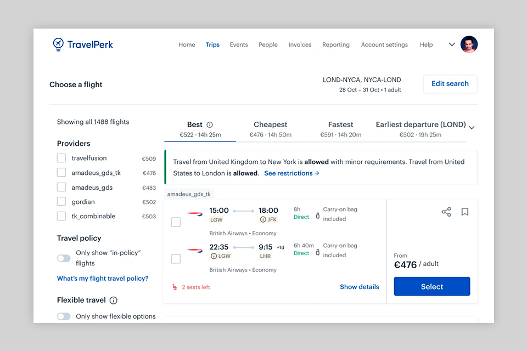Open Show details for the flight
Viewport: 527px width, 351px height.
(359, 287)
